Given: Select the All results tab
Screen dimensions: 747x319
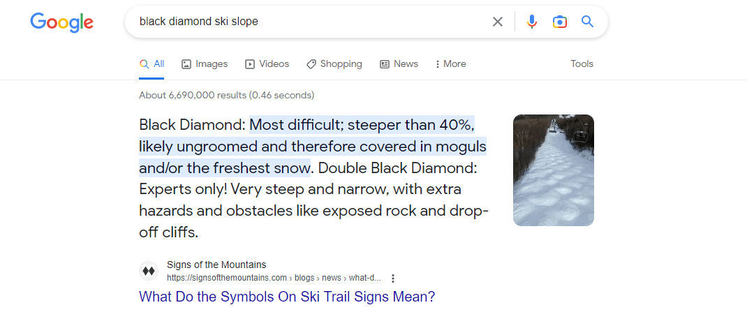Looking at the screenshot, I should click(x=152, y=64).
